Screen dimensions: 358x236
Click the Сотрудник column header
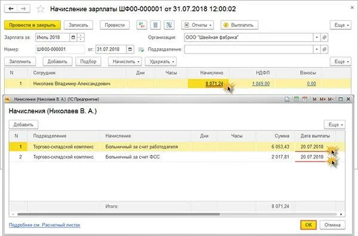coord(77,73)
